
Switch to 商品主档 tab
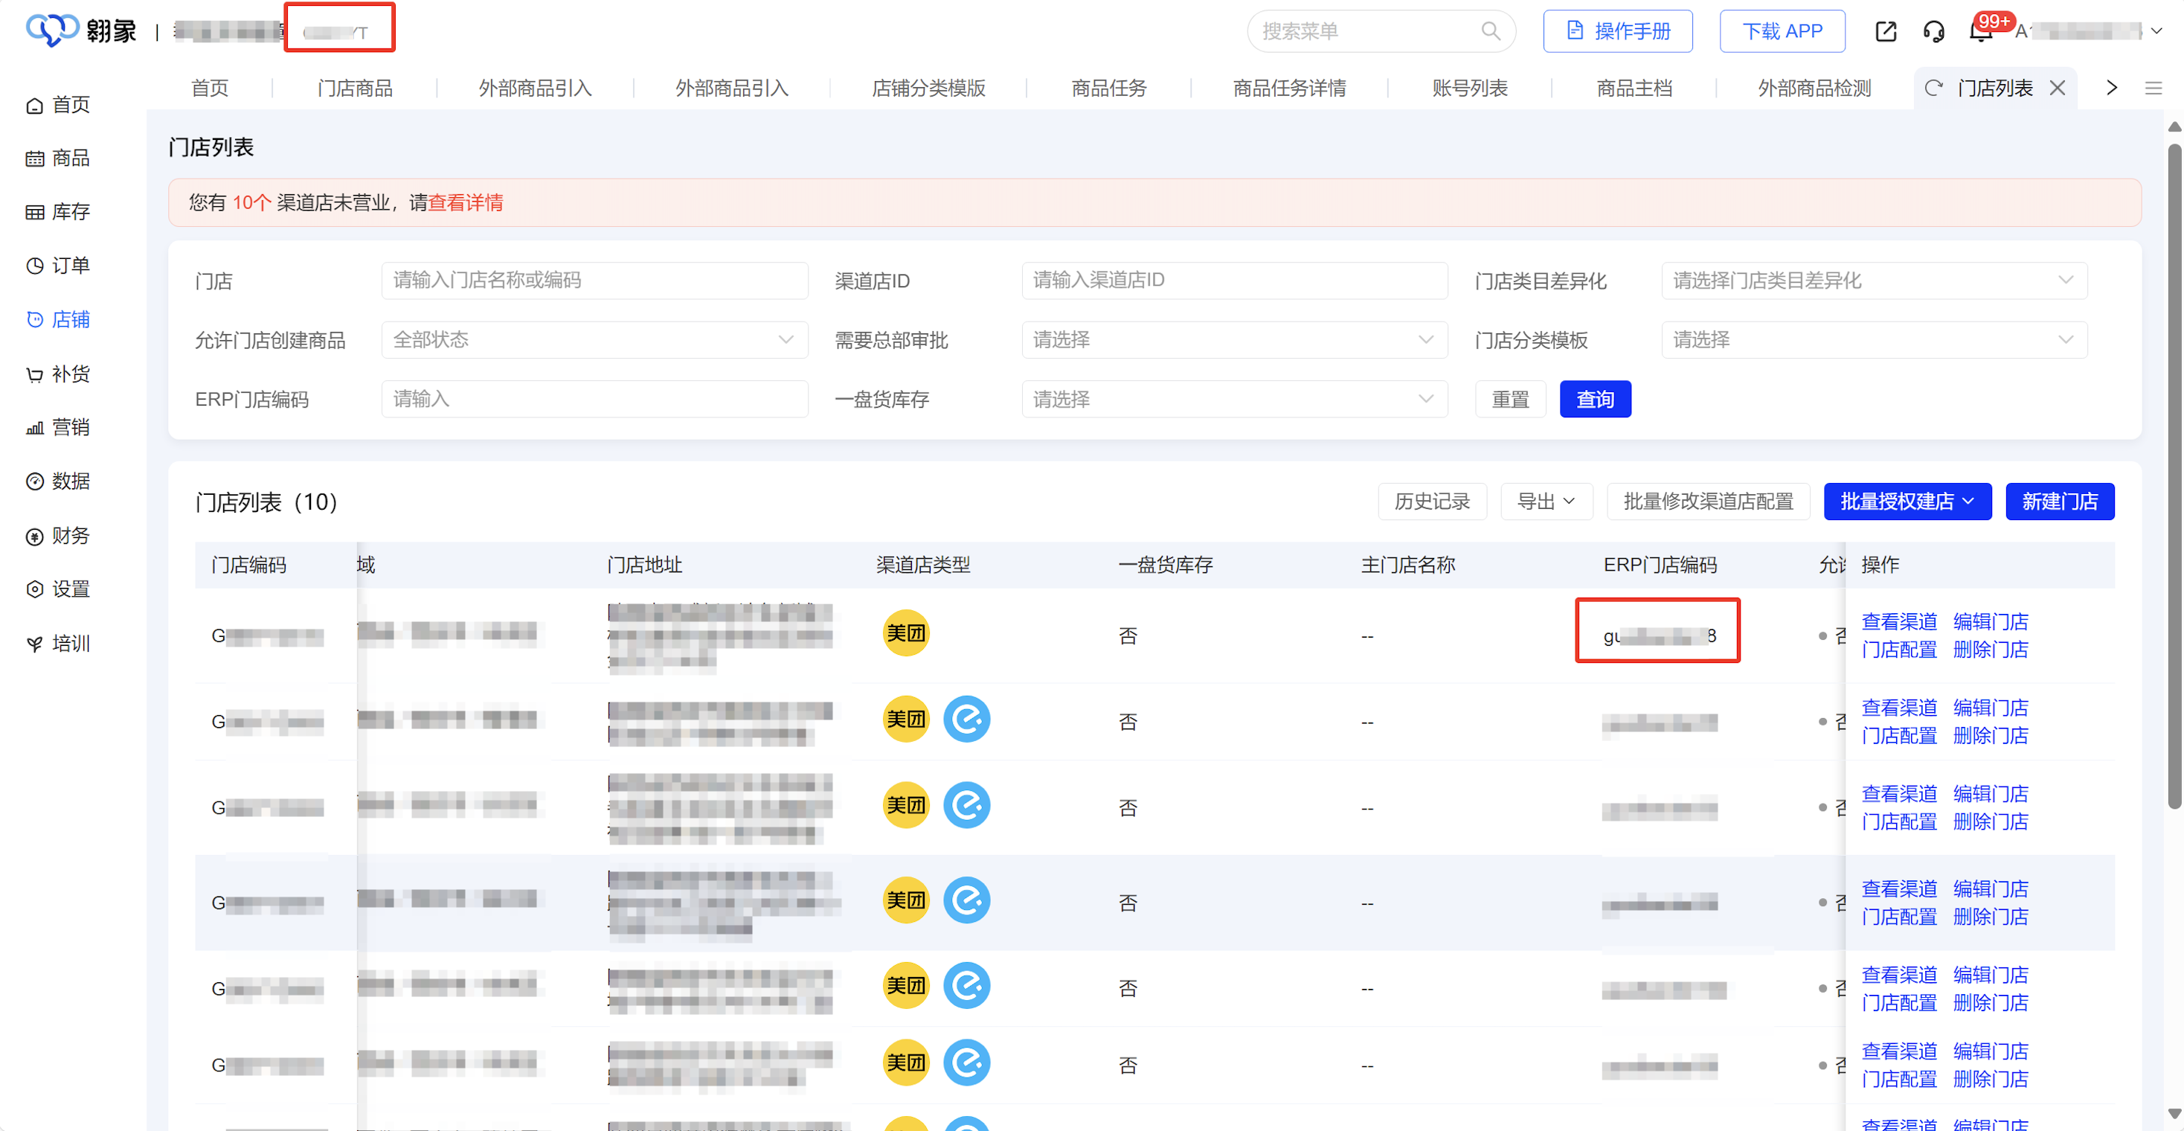(1634, 89)
